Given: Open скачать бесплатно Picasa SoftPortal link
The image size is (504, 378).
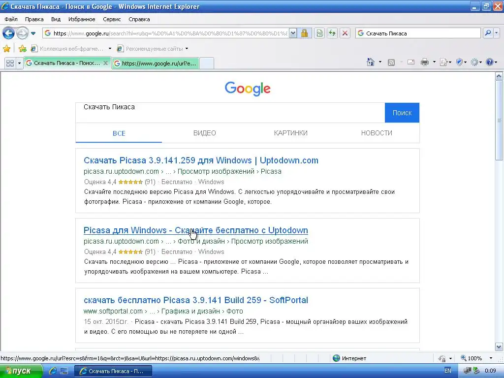Looking at the screenshot, I should pos(196,300).
